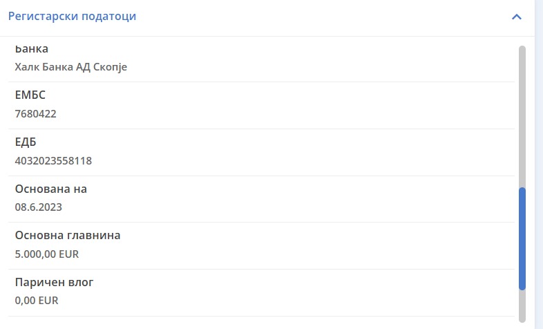
Task: Click the blank area right of 7680422
Action: pos(276,114)
